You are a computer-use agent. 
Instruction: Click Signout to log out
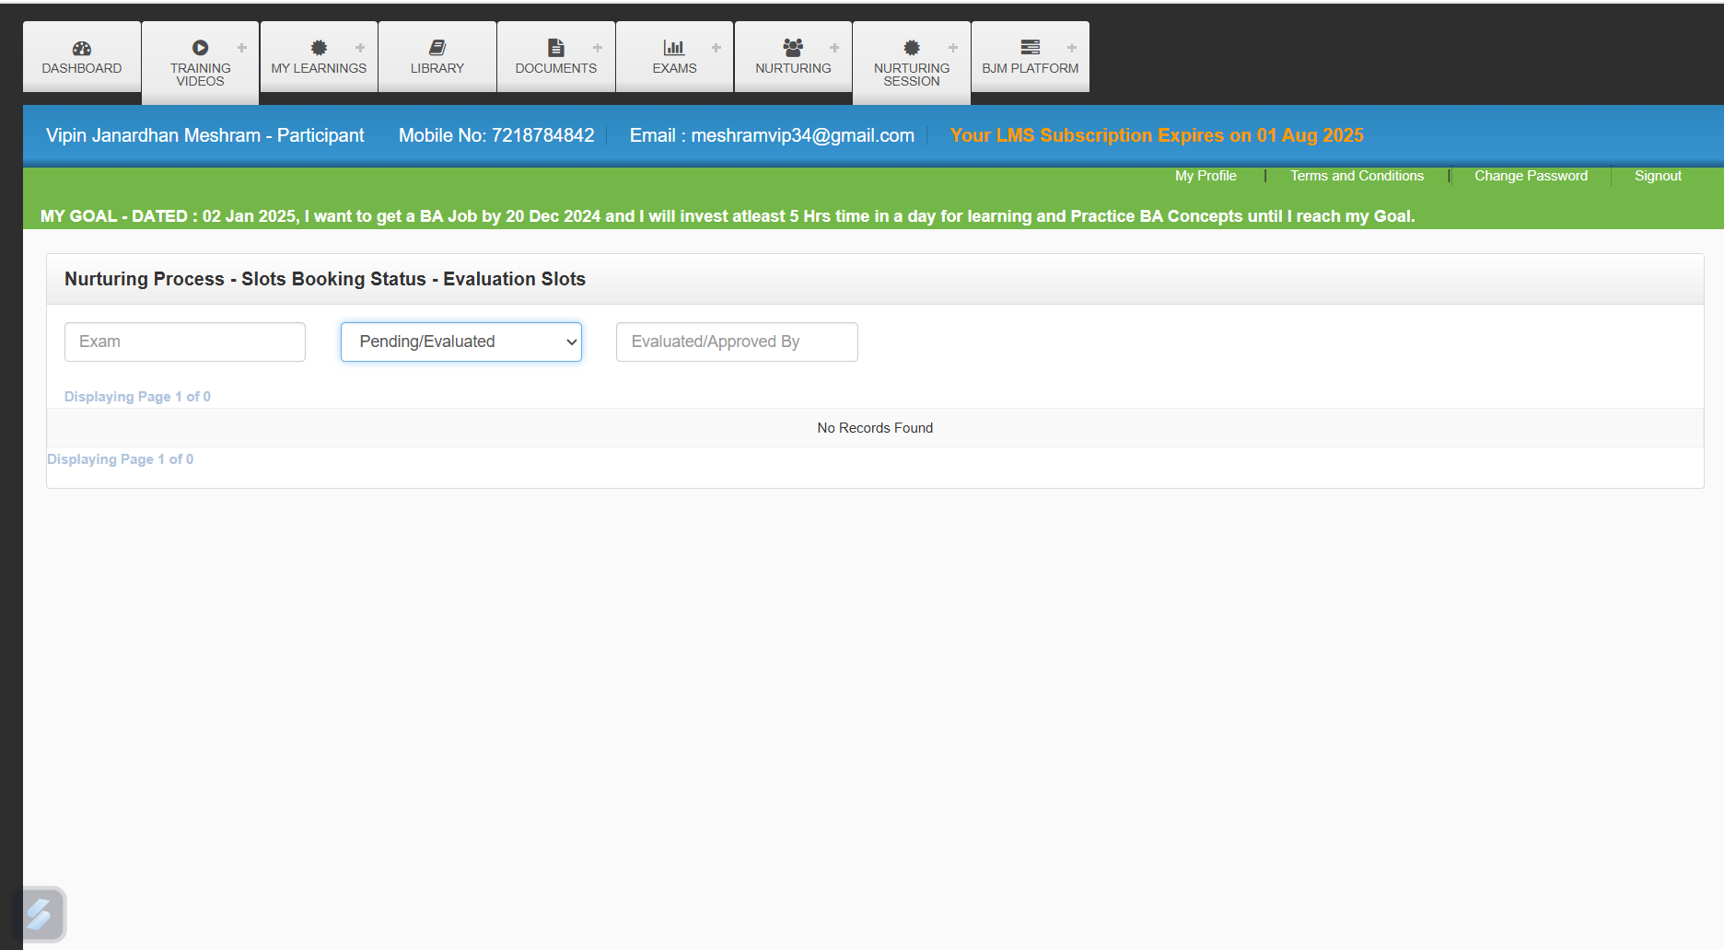coord(1658,176)
